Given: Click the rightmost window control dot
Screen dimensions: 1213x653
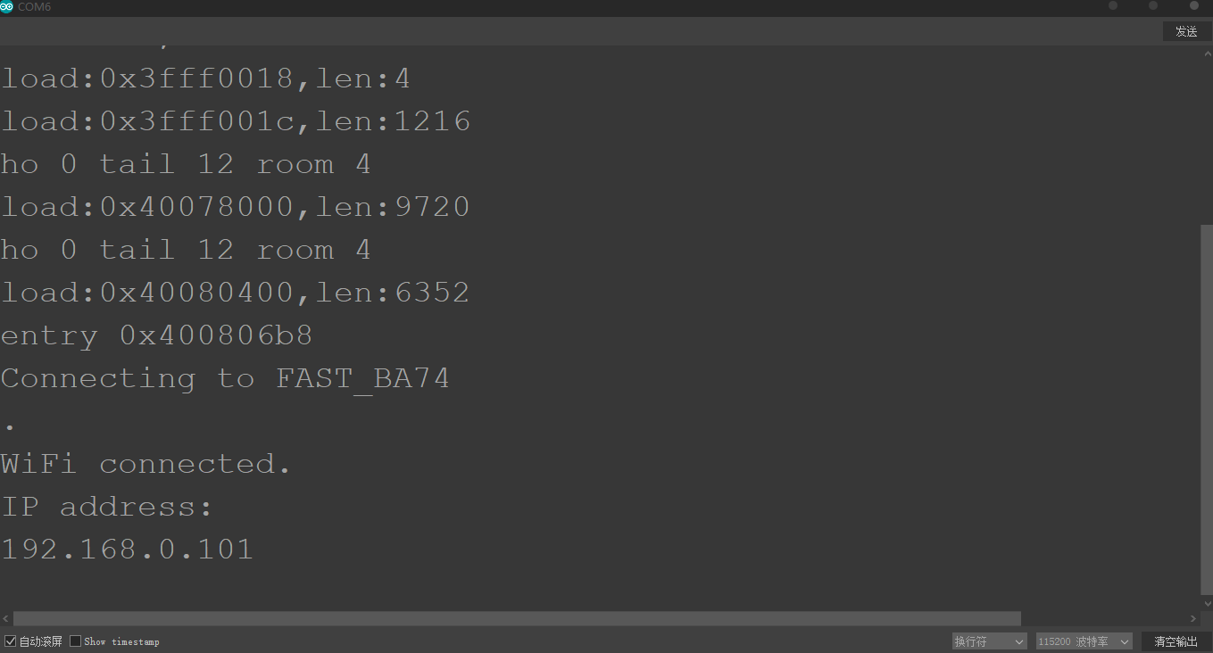Looking at the screenshot, I should point(1194,6).
